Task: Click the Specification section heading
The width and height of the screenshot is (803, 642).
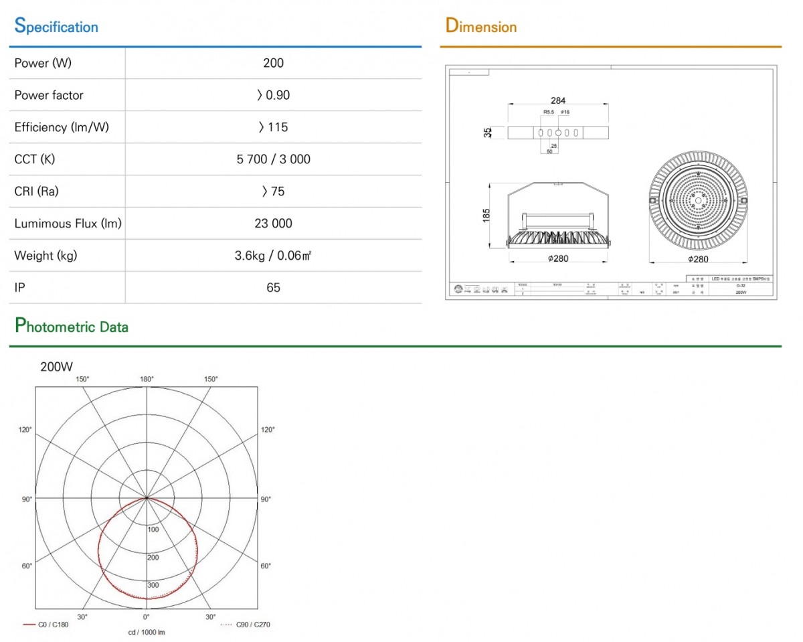Action: point(56,27)
